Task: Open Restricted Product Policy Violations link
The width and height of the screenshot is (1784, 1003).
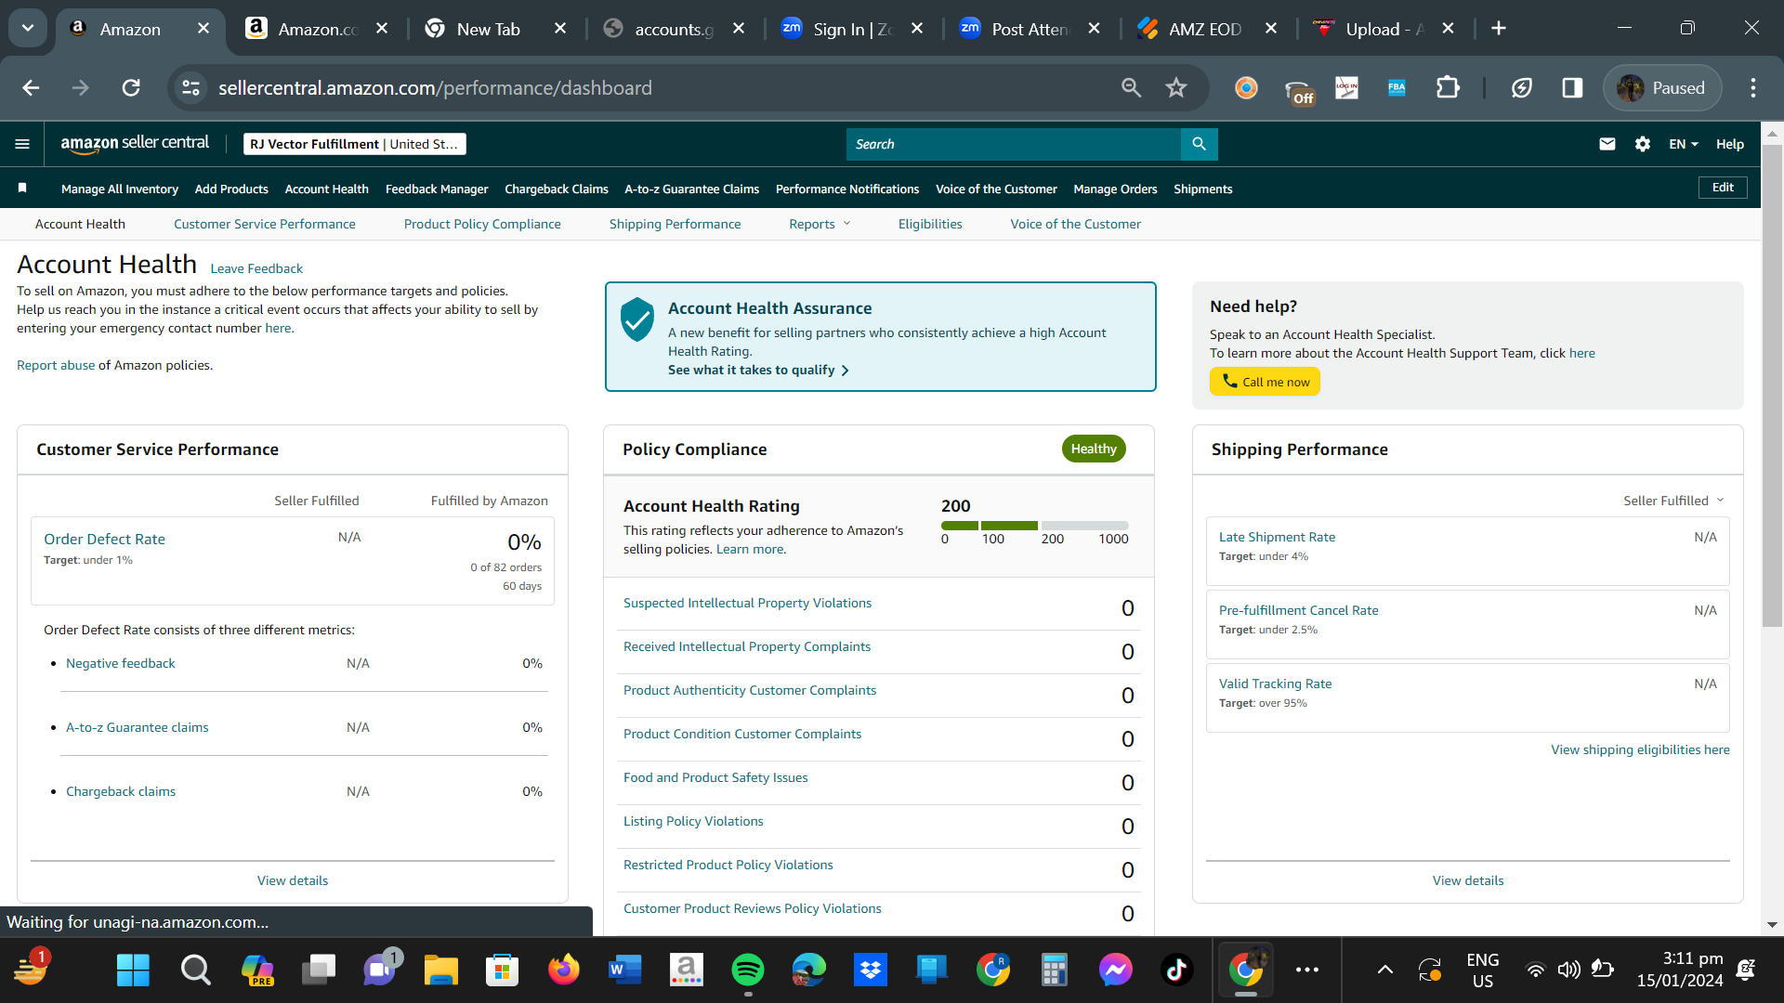Action: pyautogui.click(x=728, y=865)
